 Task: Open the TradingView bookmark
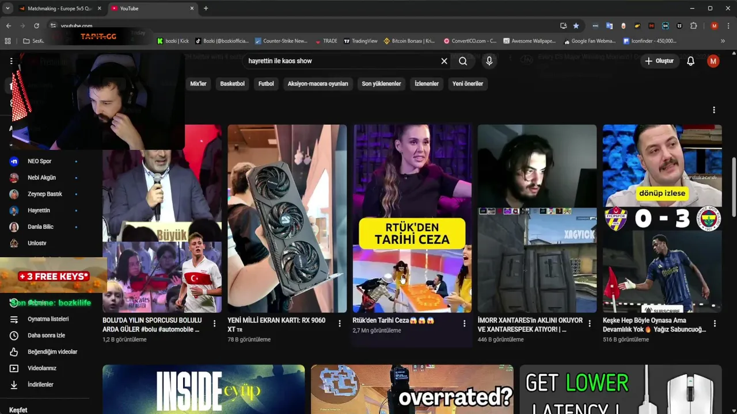[x=360, y=41]
